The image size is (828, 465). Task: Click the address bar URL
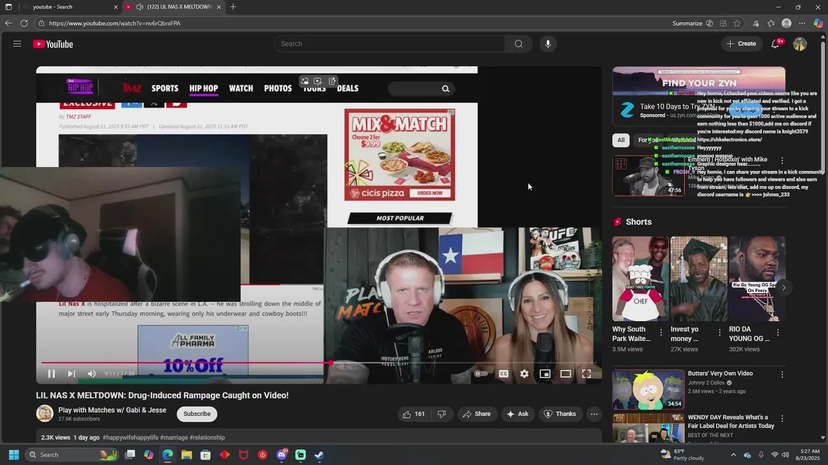[114, 23]
